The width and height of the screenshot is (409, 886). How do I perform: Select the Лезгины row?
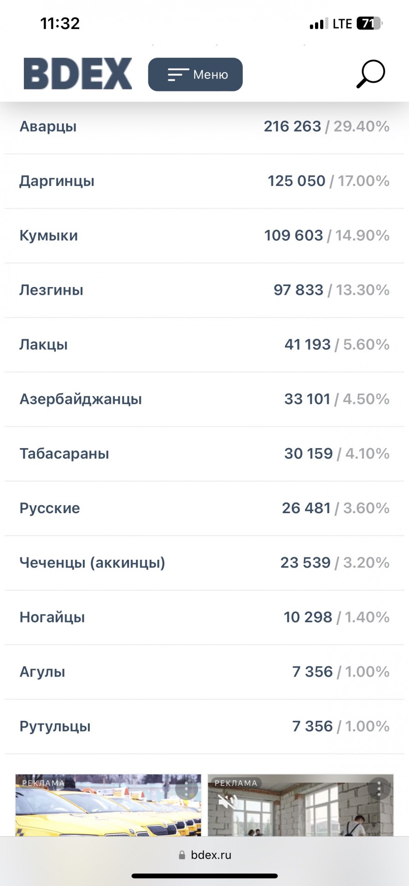[204, 290]
